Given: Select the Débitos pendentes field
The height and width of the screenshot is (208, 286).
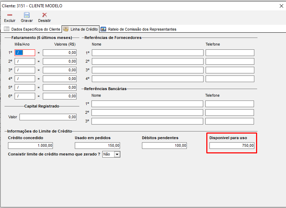Looking at the screenshot, I should pyautogui.click(x=164, y=145).
